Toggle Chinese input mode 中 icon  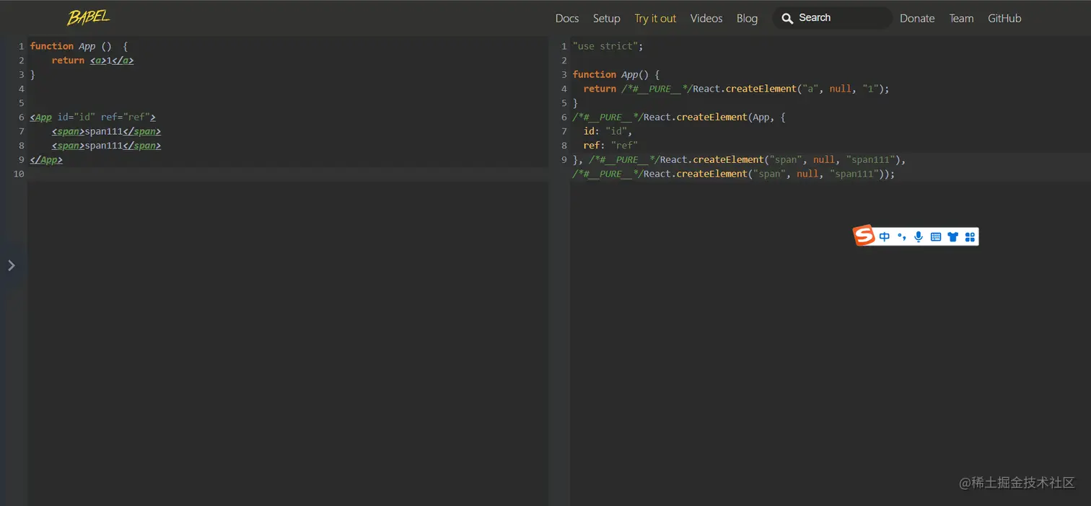pos(885,236)
